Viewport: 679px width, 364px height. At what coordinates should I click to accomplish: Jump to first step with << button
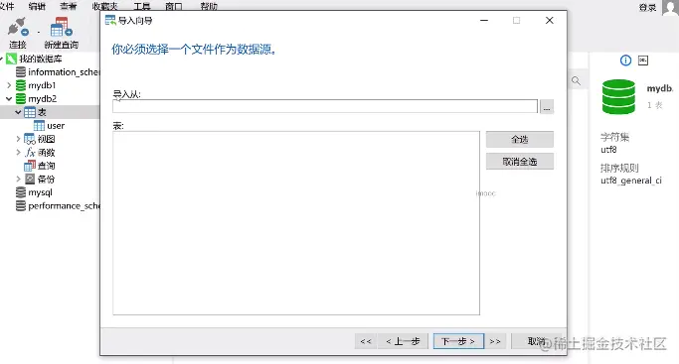click(366, 341)
